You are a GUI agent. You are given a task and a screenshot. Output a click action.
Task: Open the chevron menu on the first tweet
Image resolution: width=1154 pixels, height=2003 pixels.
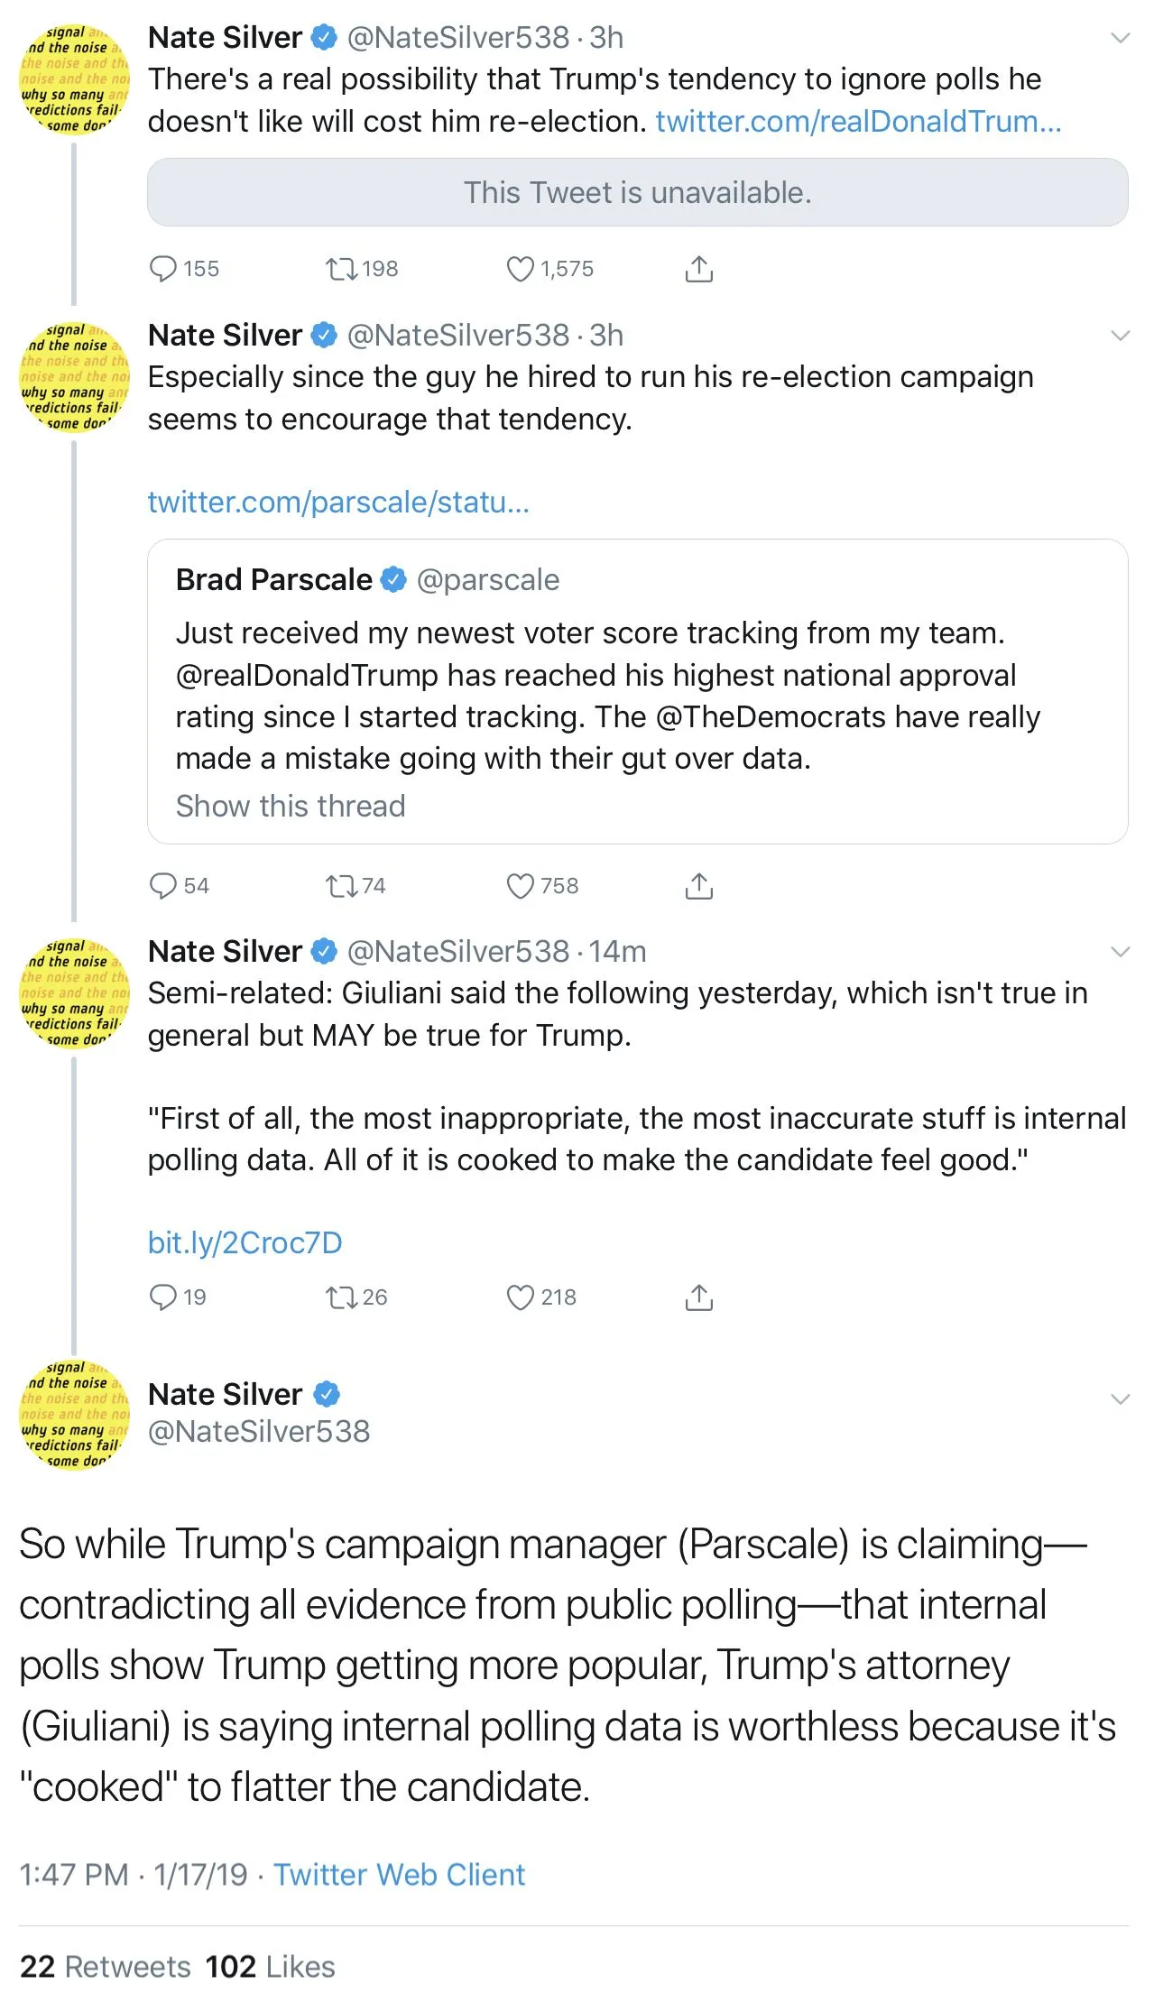point(1120,38)
